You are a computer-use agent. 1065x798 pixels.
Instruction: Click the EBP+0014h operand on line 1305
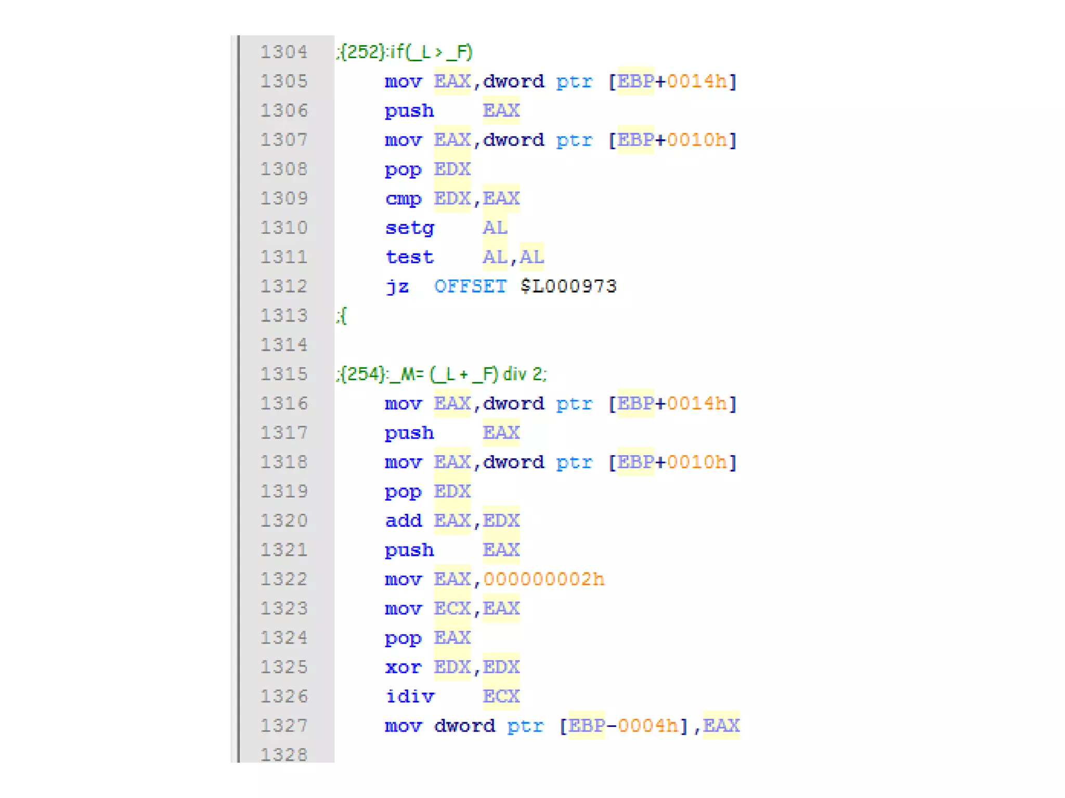click(672, 82)
